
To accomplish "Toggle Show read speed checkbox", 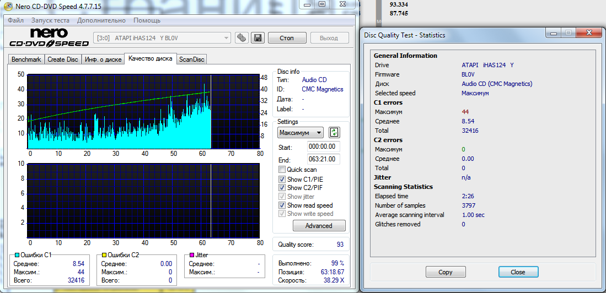I will [x=282, y=205].
